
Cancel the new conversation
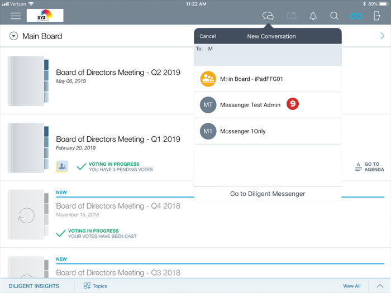[x=208, y=36]
